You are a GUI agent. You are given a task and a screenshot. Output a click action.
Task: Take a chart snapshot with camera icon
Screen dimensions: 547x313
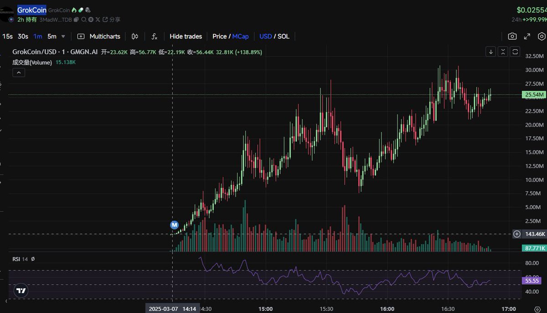tap(512, 37)
